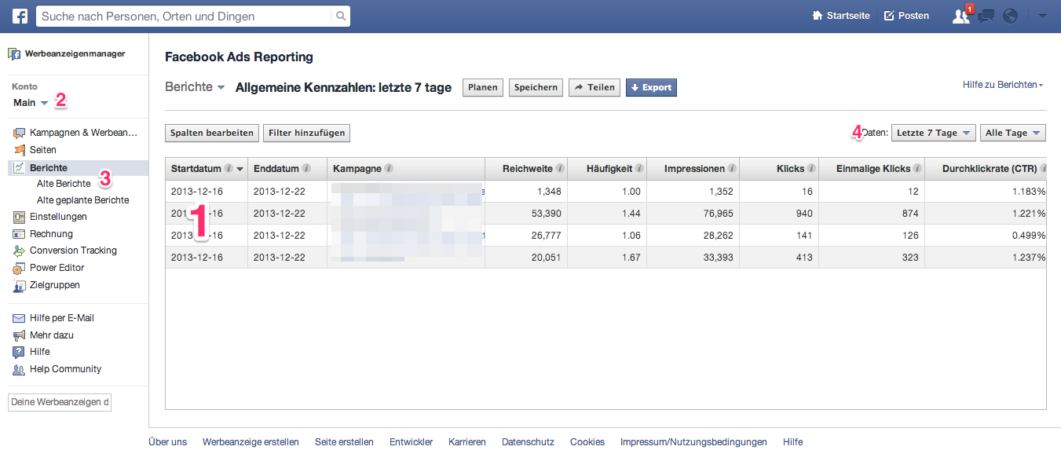Image resolution: width=1061 pixels, height=450 pixels.
Task: Open Conversion Tracking in the sidebar
Action: (73, 251)
